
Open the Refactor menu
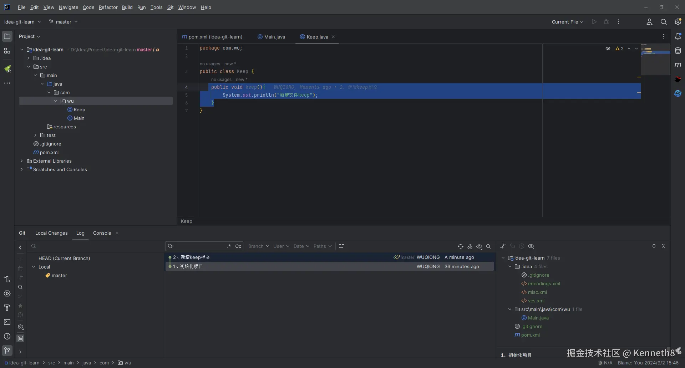click(108, 7)
